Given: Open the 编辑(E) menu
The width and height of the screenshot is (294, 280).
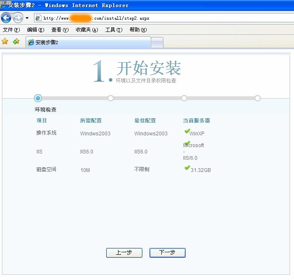Looking at the screenshot, I should pyautogui.click(x=36, y=30).
